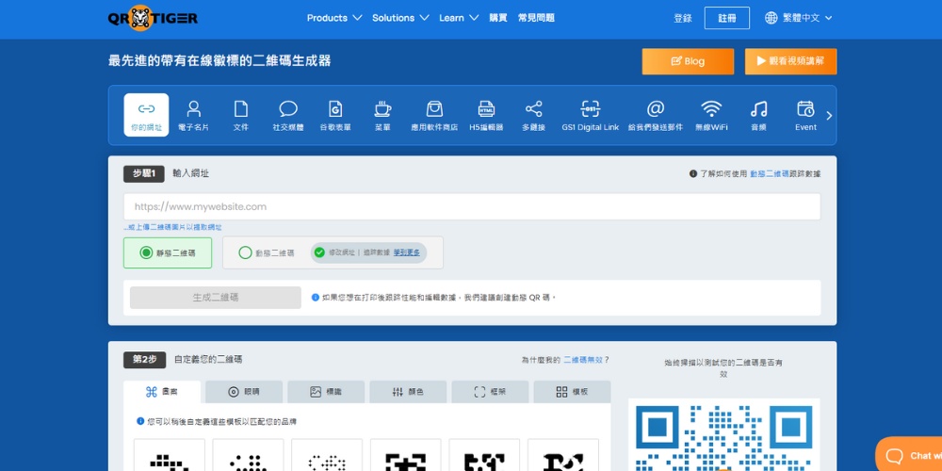Switch to the 圖案 pattern tab
Viewport: 942px width, 471px height.
tap(162, 392)
